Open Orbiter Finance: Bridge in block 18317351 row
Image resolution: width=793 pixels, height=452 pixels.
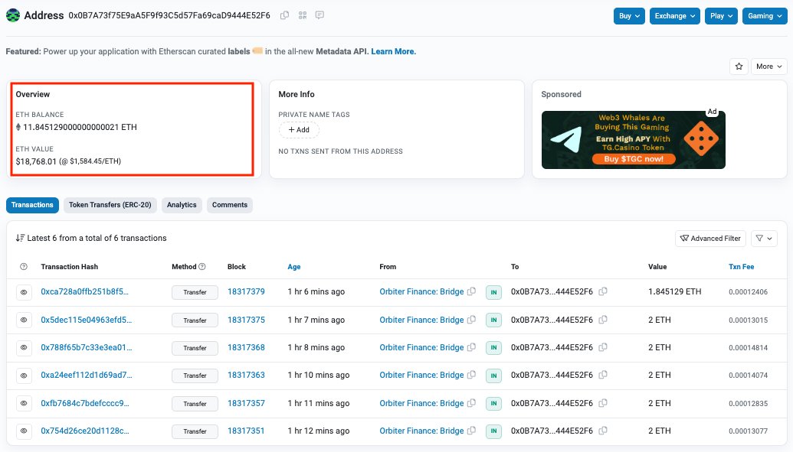pos(422,431)
